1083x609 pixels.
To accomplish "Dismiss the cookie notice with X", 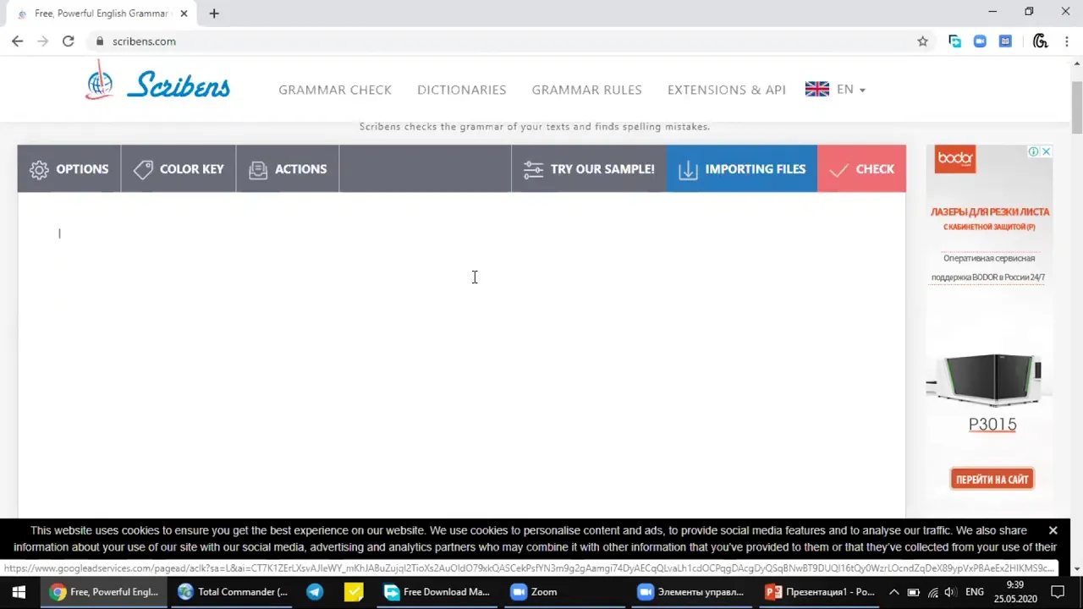I will (1053, 530).
